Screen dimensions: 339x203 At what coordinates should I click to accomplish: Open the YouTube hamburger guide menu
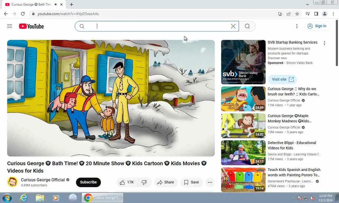[x=10, y=26]
